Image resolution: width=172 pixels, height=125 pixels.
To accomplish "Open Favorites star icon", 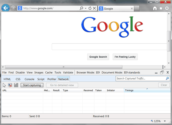I will click(161, 8).
